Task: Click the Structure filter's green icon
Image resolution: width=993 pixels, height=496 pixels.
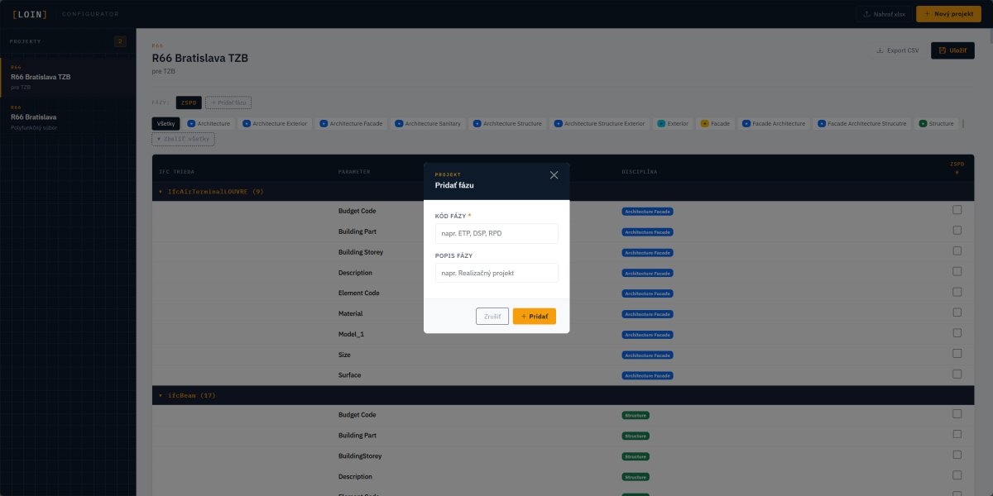Action: tap(923, 123)
